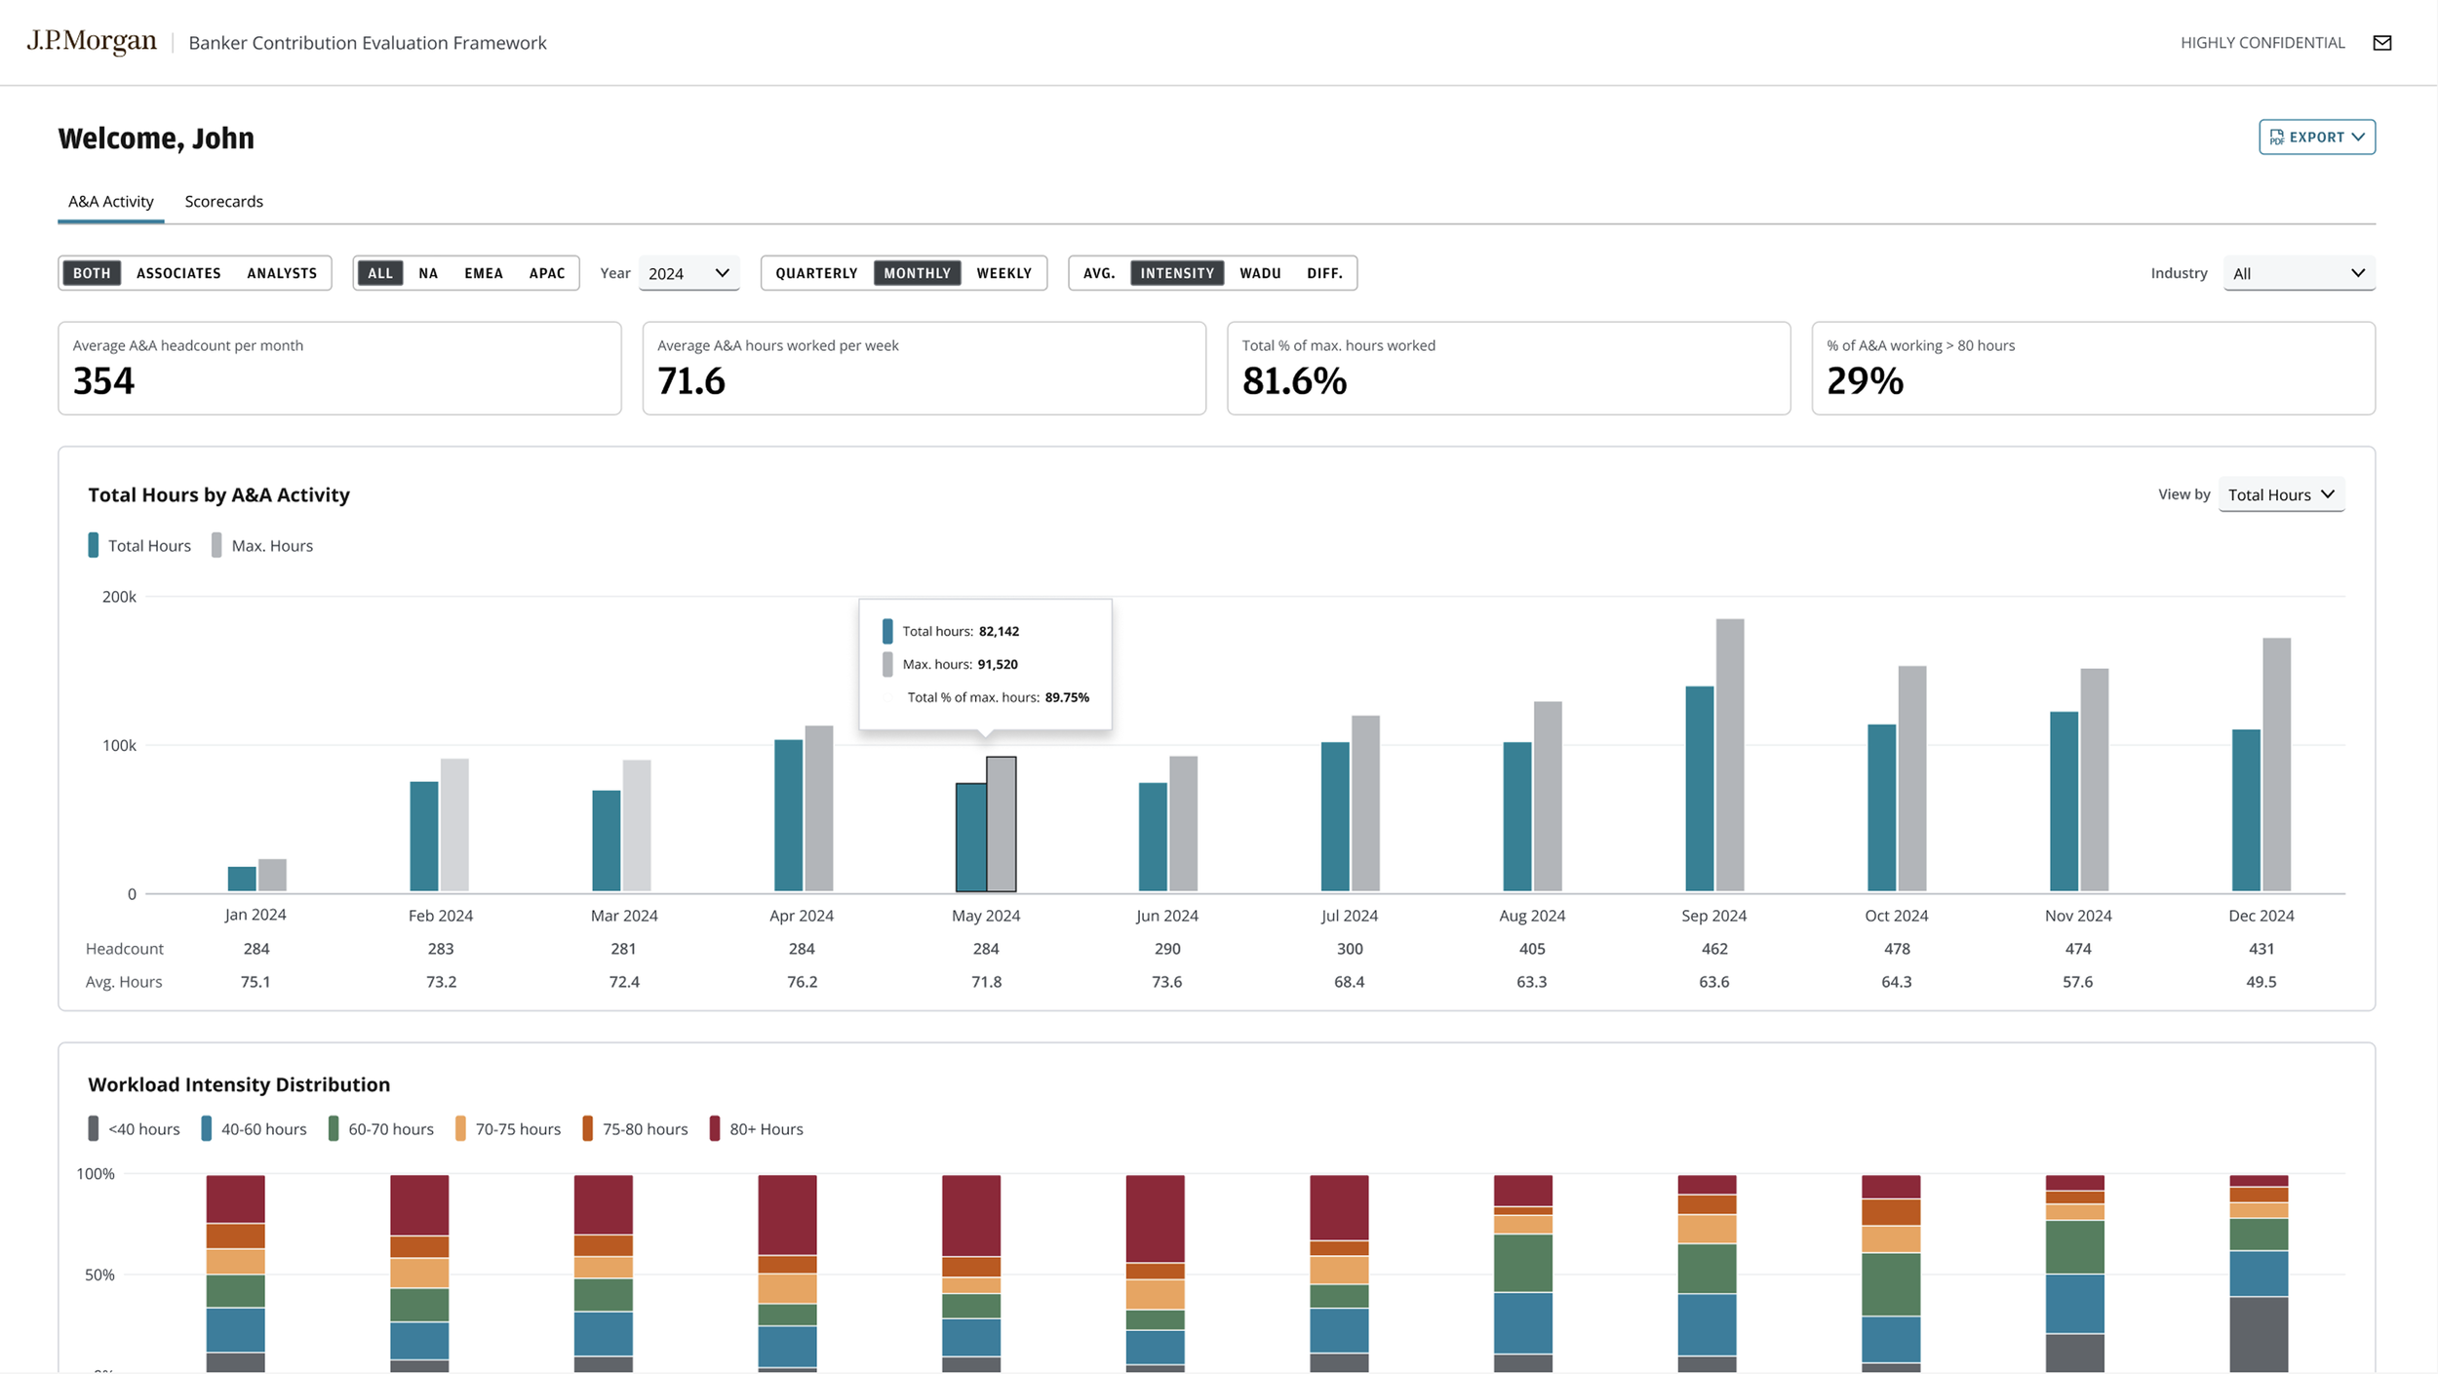Image resolution: width=2438 pixels, height=1374 pixels.
Task: Toggle the 80+ Hours legend item
Action: coord(757,1129)
